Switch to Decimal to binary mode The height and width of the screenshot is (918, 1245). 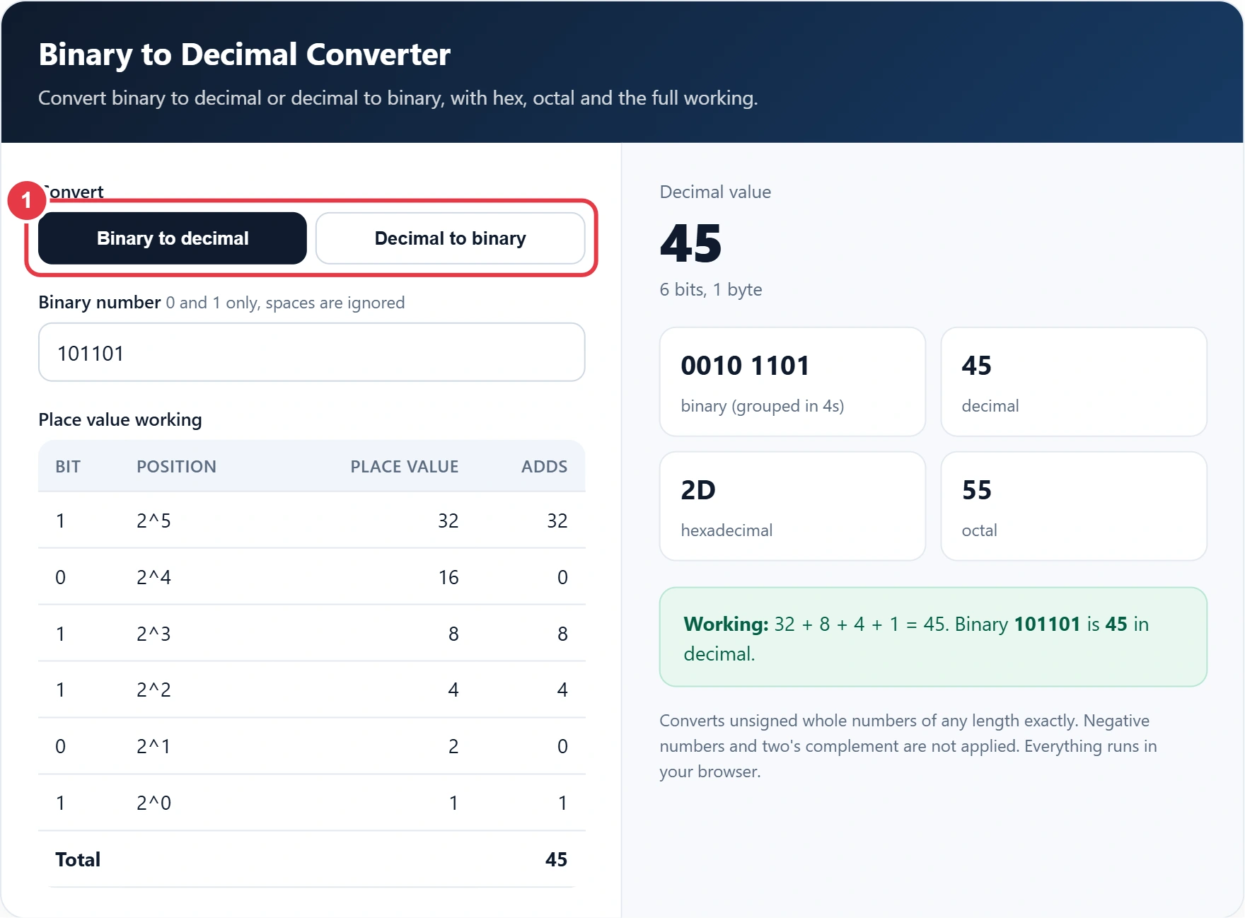[x=450, y=238]
